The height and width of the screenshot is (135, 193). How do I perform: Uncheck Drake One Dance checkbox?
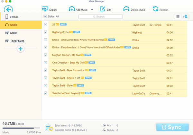[x=46, y=40]
